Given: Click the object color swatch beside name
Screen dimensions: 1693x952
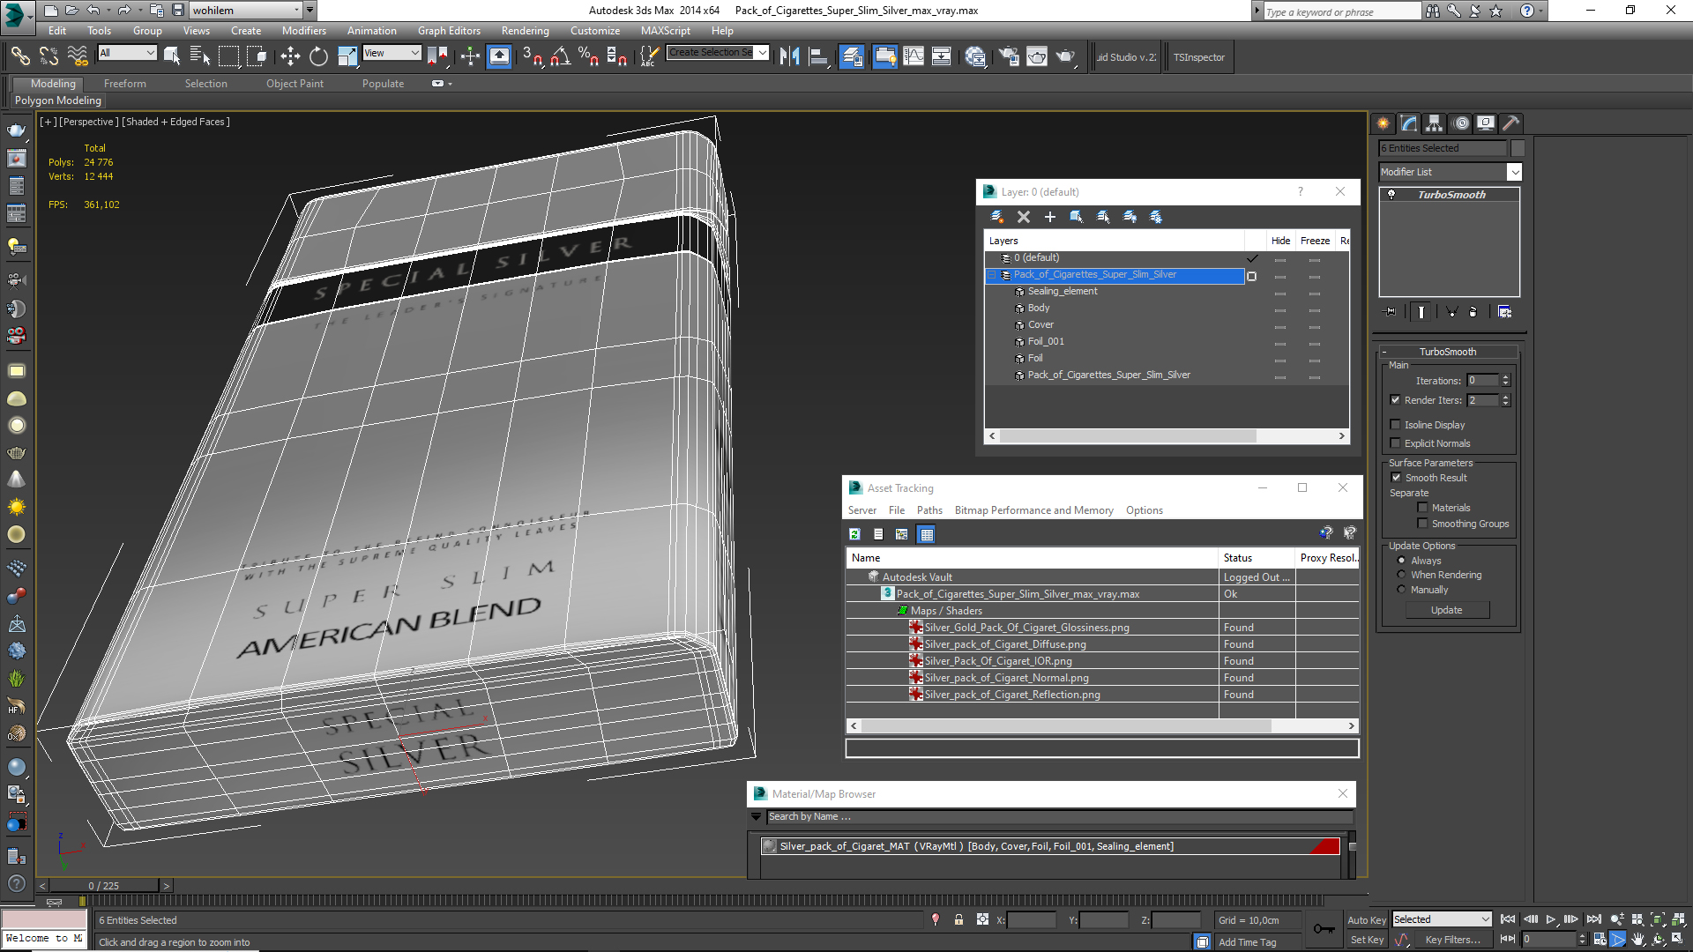Looking at the screenshot, I should pos(1518,148).
